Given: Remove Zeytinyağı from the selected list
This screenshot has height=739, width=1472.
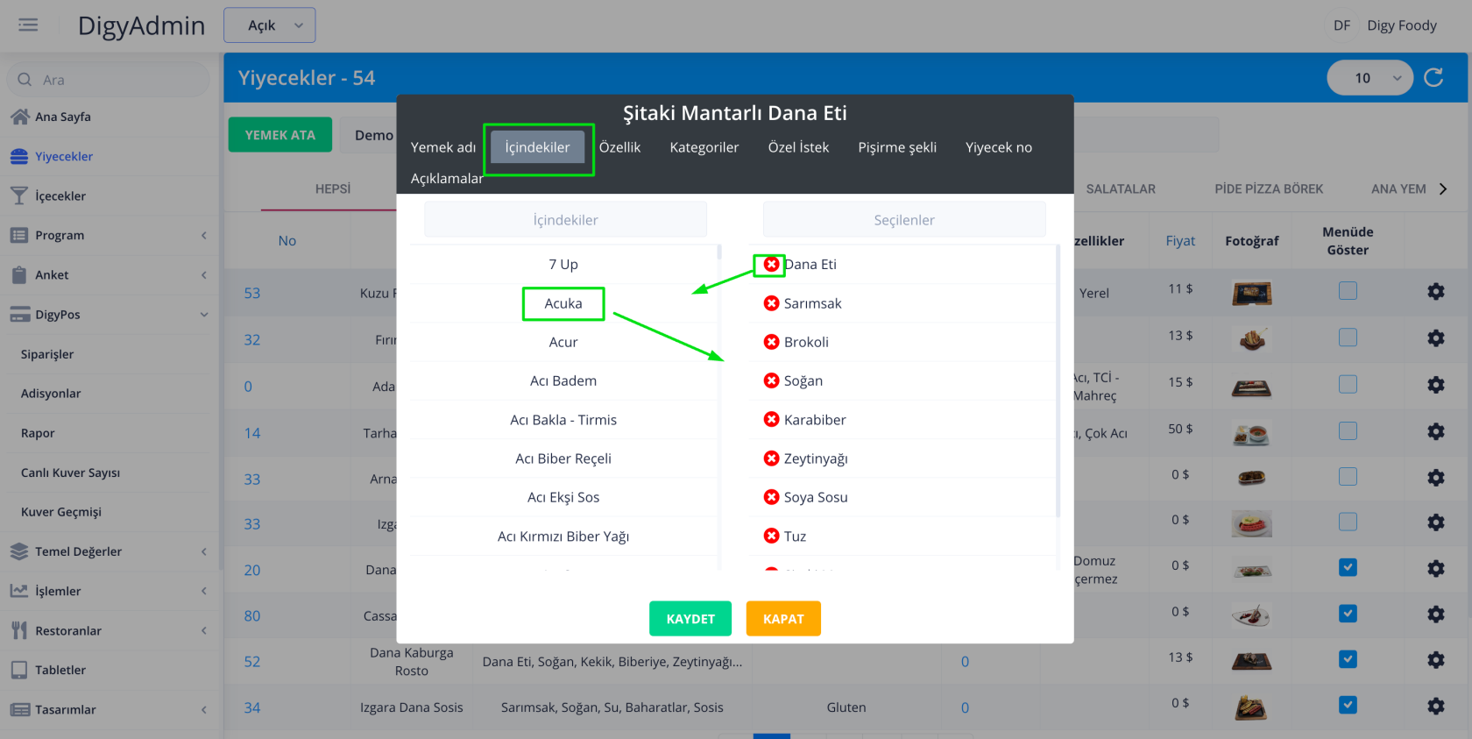Looking at the screenshot, I should tap(771, 458).
